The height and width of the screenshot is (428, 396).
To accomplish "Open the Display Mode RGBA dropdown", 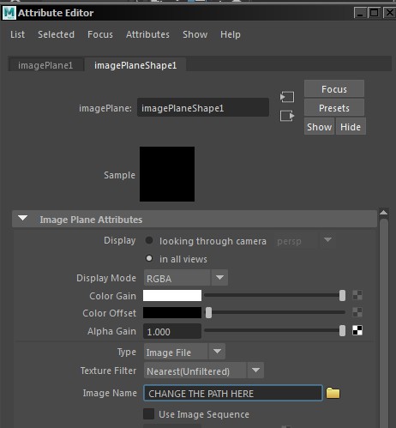I will (186, 278).
